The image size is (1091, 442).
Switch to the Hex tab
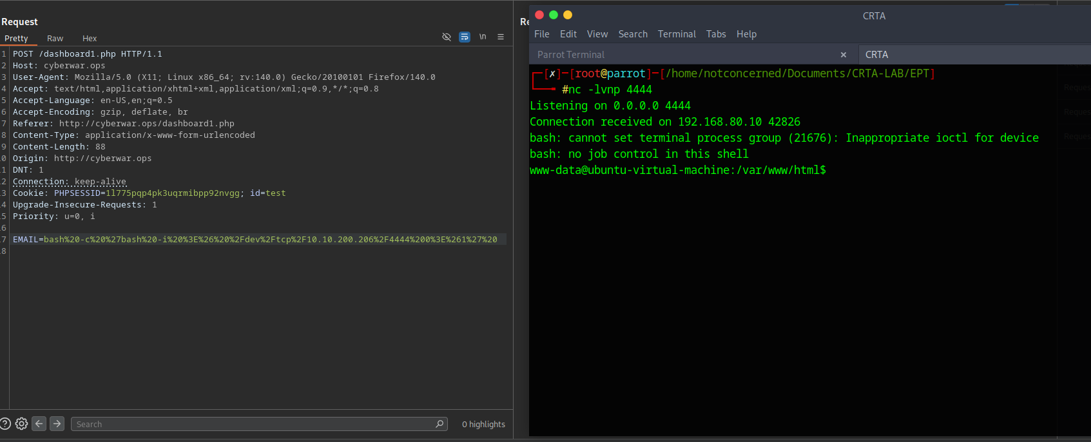[90, 39]
